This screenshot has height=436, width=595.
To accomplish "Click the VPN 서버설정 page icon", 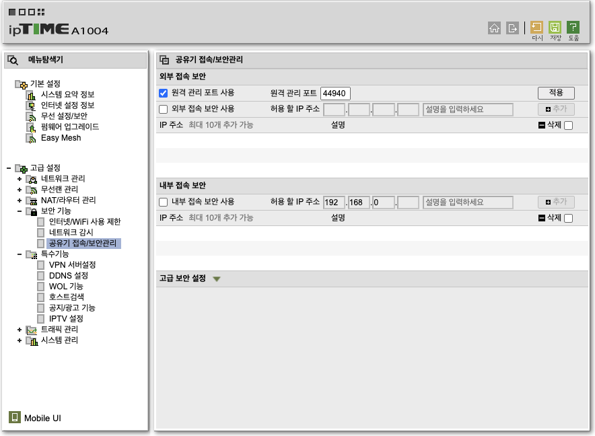I will pos(40,265).
